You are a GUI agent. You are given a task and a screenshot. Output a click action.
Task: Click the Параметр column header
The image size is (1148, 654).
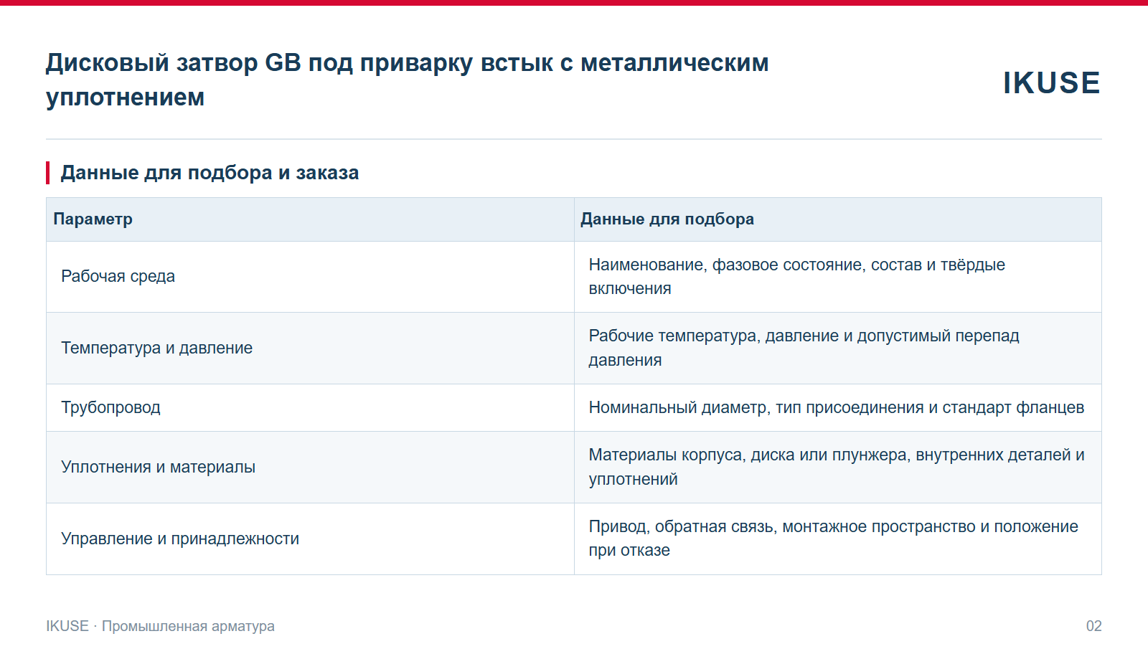click(x=310, y=219)
